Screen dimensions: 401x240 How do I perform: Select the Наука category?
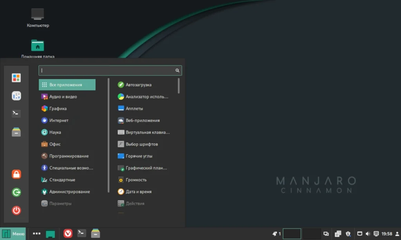coord(67,132)
